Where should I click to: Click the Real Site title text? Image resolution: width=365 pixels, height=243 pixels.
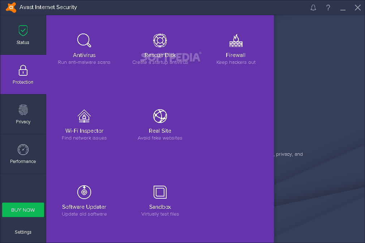tap(160, 131)
